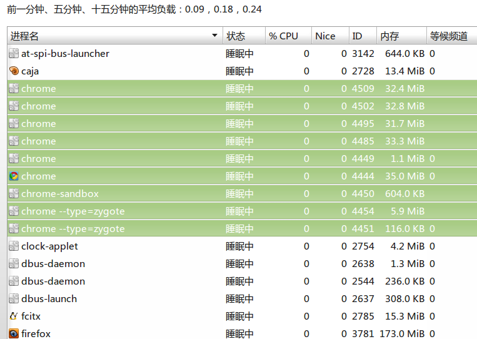Click the 116.0 KB memory value
The width and height of the screenshot is (477, 339).
pos(404,228)
